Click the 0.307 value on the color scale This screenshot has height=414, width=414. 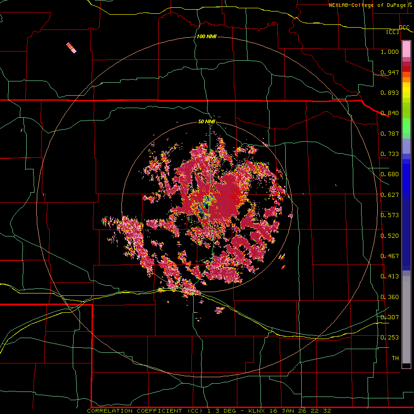[x=390, y=317]
